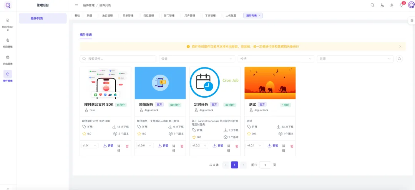Switch to the 用户管理 tab

tap(190, 16)
